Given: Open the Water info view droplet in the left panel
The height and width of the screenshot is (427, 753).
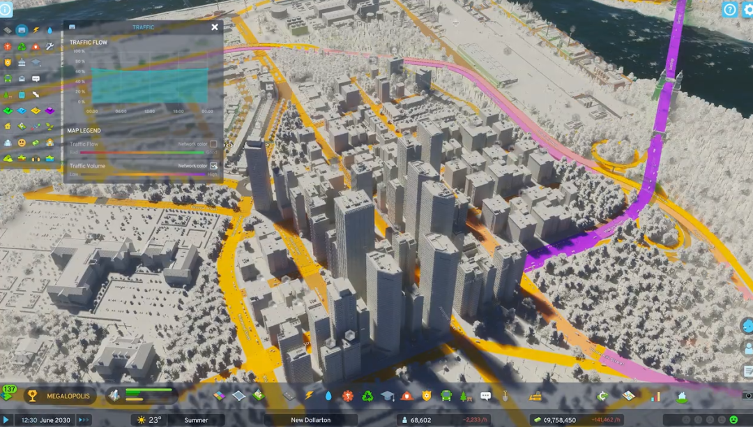Looking at the screenshot, I should coord(50,30).
